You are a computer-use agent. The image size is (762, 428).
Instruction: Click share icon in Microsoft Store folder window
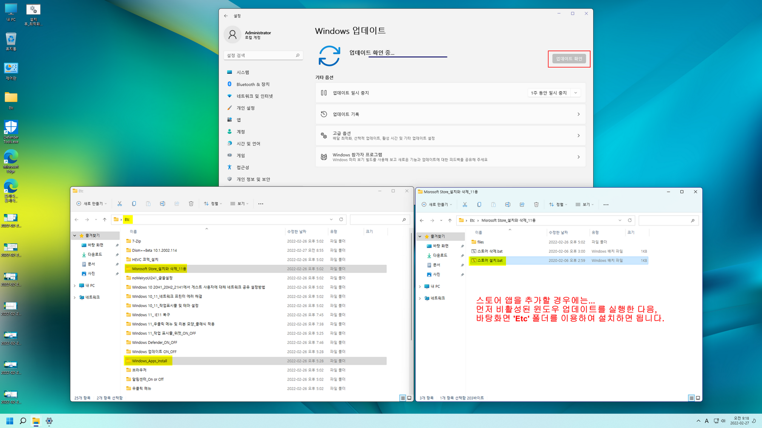[x=522, y=205]
